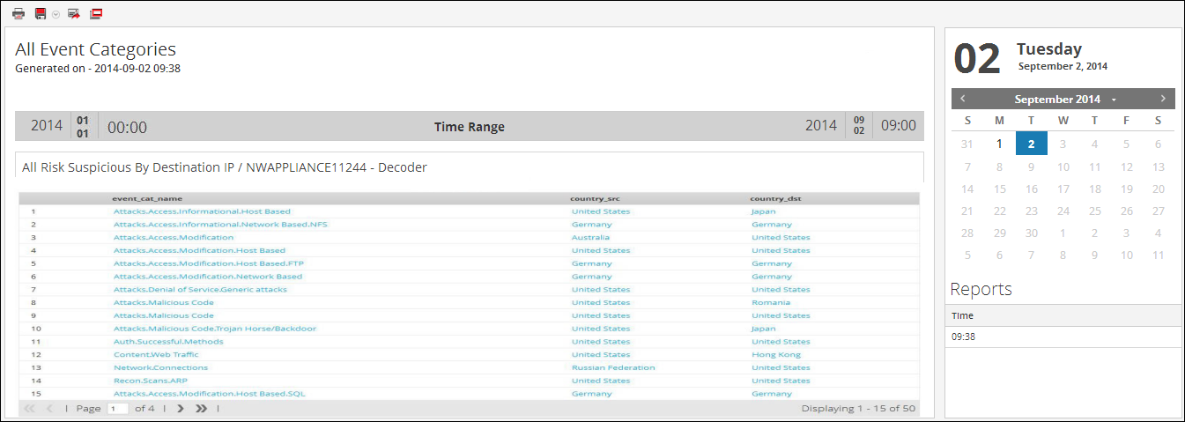
Task: Click the 'Displaying 1 - 15 of 50' status
Action: (858, 409)
